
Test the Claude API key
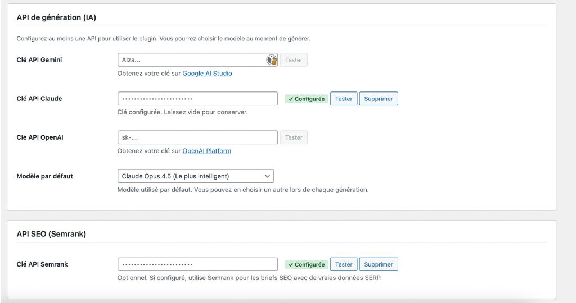pos(344,99)
